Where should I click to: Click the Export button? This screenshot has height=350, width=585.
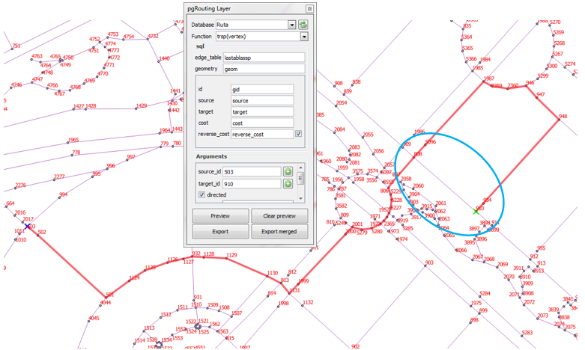220,232
